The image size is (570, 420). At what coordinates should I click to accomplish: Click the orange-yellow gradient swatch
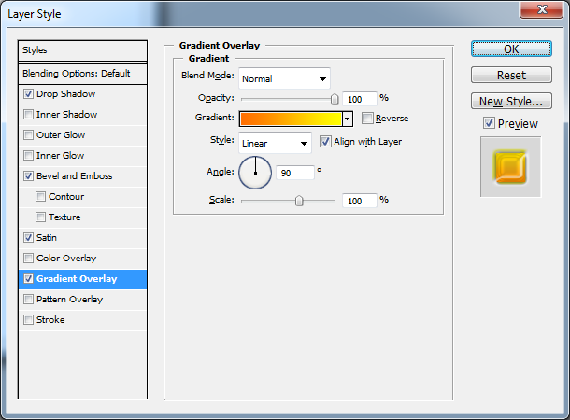point(291,119)
